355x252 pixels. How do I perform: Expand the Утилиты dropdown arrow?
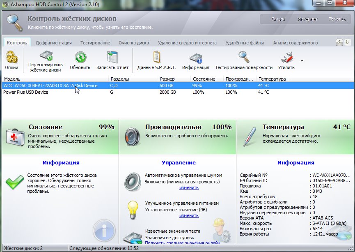tap(302, 61)
